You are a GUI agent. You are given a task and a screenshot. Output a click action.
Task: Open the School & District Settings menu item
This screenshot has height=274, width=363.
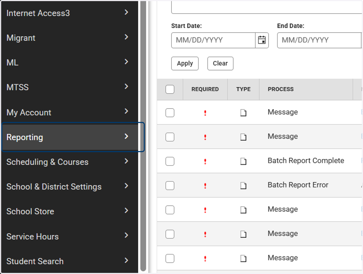70,187
